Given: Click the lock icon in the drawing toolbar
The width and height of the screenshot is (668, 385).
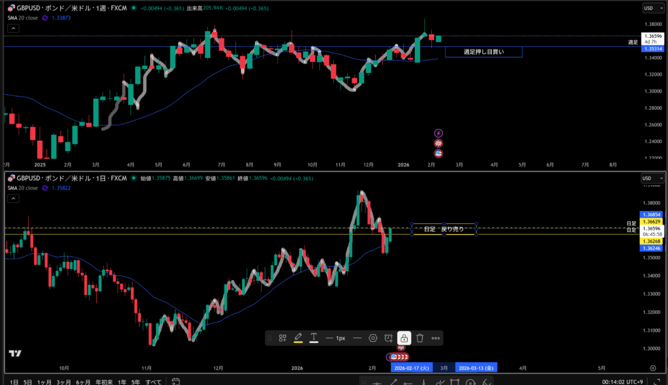Looking at the screenshot, I should (404, 338).
